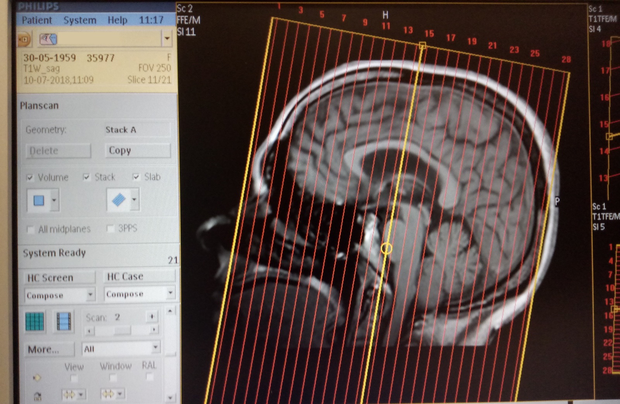Click the panel scrollbar up arrow
The width and height of the screenshot is (620, 404).
pyautogui.click(x=170, y=311)
